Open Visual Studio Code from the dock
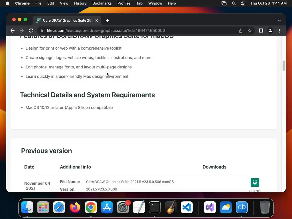 coord(187,207)
